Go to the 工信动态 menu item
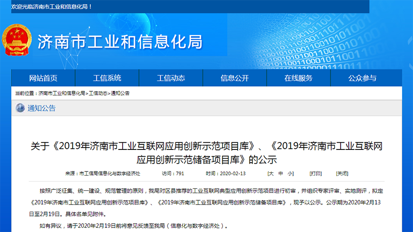Image resolution: width=413 pixels, height=232 pixels. coord(171,78)
